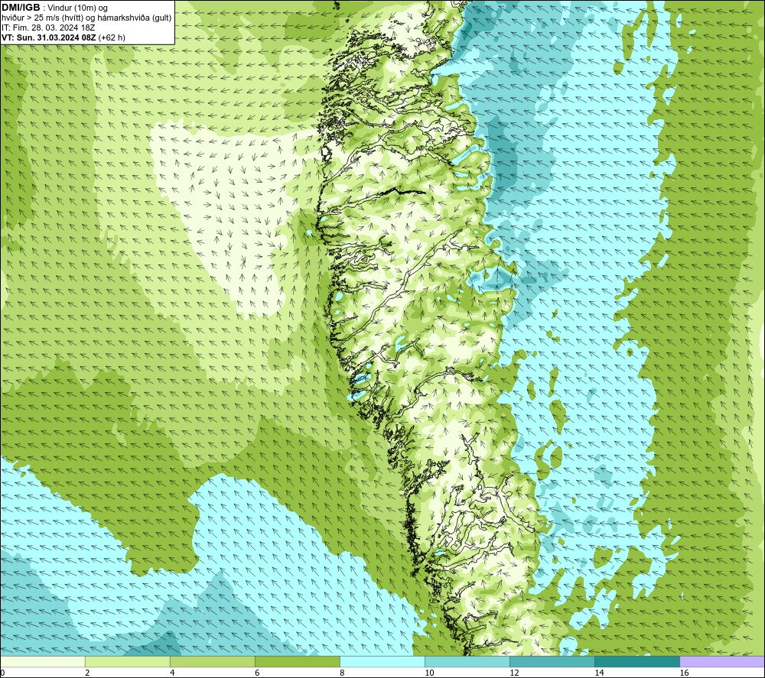765x678 pixels.
Task: Click the '8' scale label
Action: pyautogui.click(x=342, y=673)
